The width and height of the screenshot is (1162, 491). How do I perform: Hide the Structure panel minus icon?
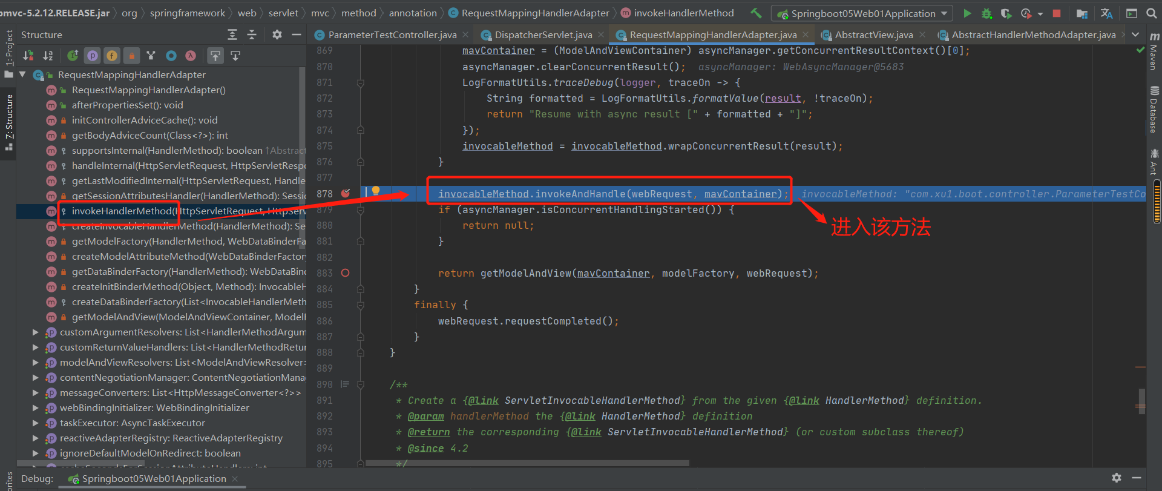tap(297, 35)
